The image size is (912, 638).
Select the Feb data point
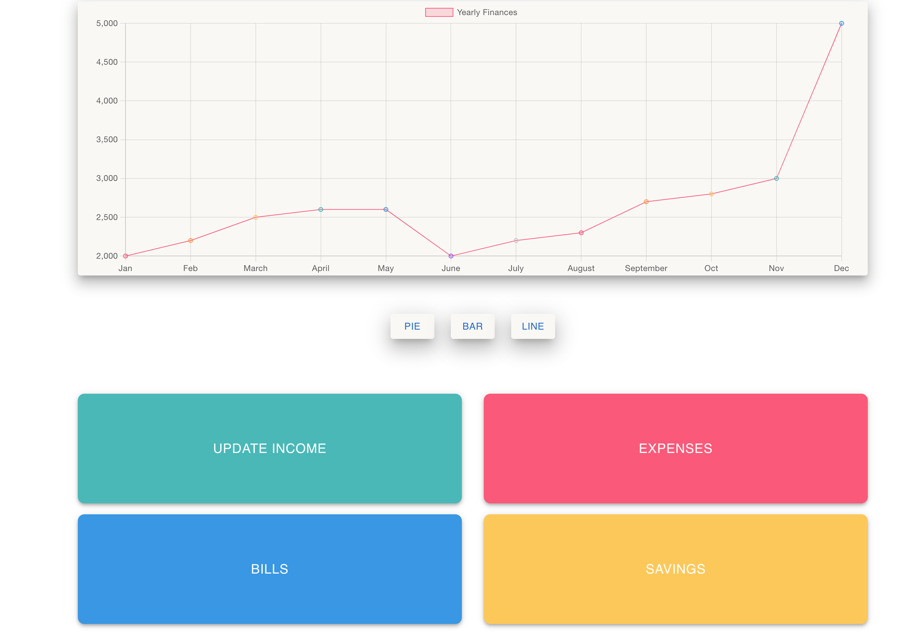[191, 241]
